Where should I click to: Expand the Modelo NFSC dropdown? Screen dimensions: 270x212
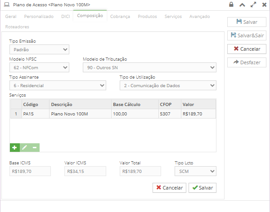pos(39,67)
